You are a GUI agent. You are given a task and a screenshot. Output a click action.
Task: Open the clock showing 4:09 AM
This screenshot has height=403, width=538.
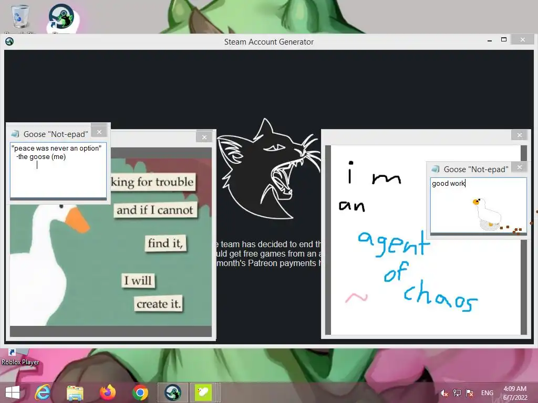[515, 393]
